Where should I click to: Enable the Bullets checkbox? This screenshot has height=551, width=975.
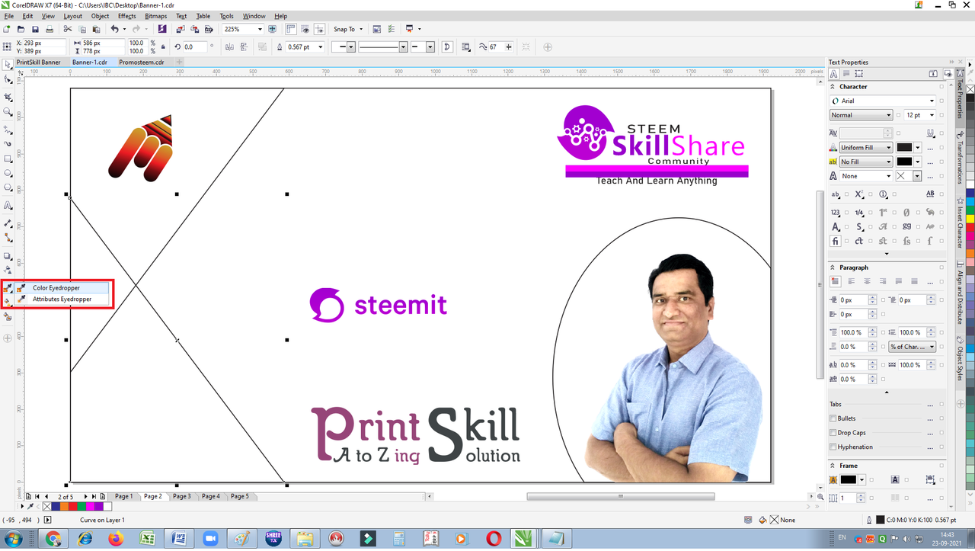click(x=833, y=418)
